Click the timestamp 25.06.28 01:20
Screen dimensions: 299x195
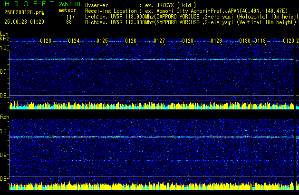tap(24, 22)
